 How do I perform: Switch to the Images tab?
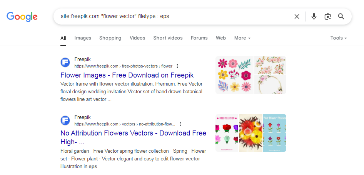click(x=83, y=38)
